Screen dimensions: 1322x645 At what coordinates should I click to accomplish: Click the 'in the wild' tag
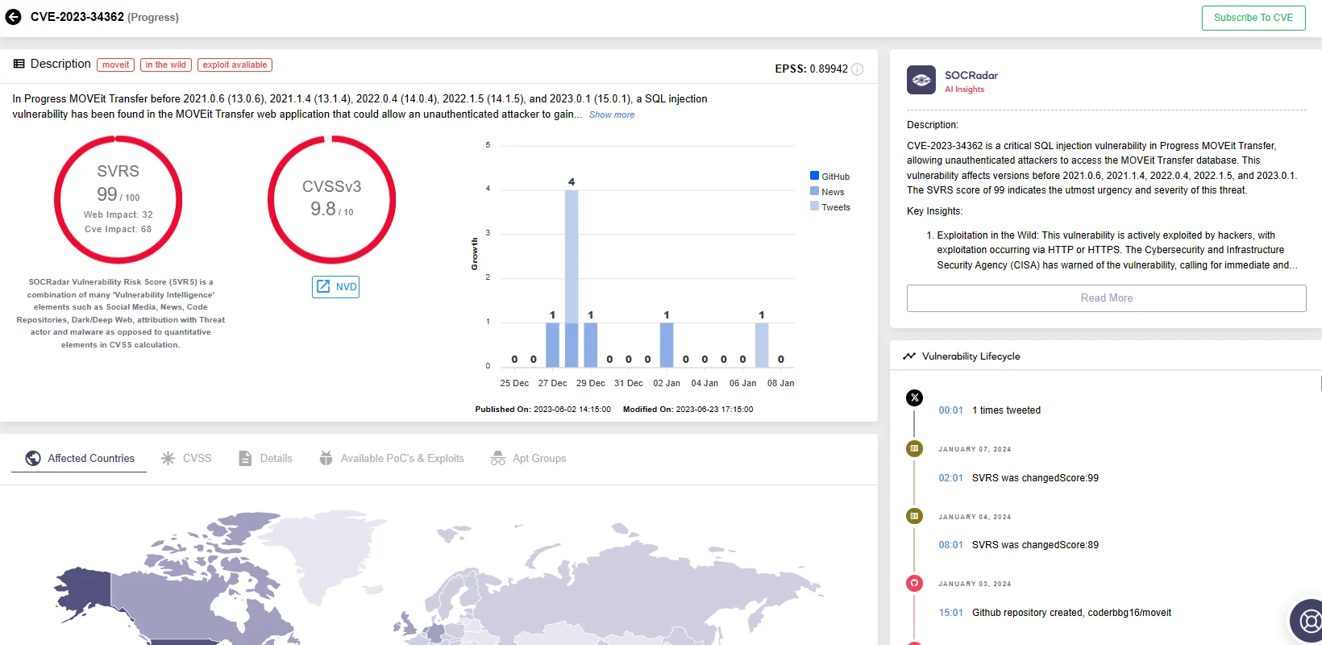point(166,65)
